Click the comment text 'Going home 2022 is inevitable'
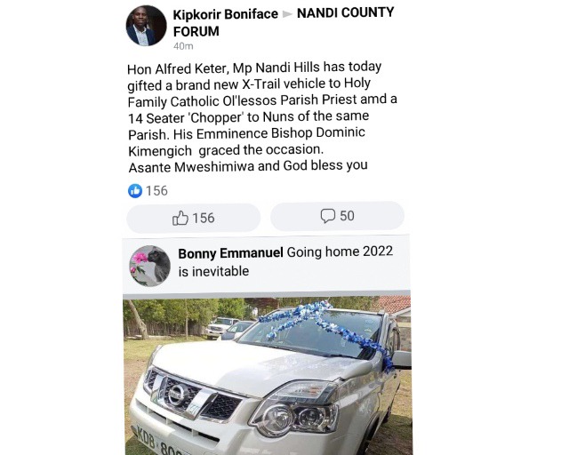This screenshot has height=455, width=569. (285, 261)
